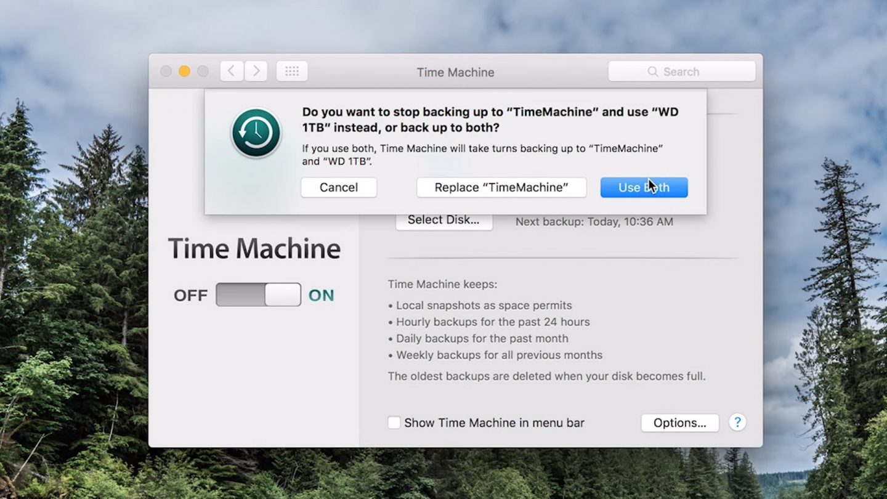Show all preferences grid icon
Viewport: 887px width, 499px height.
pyautogui.click(x=292, y=71)
